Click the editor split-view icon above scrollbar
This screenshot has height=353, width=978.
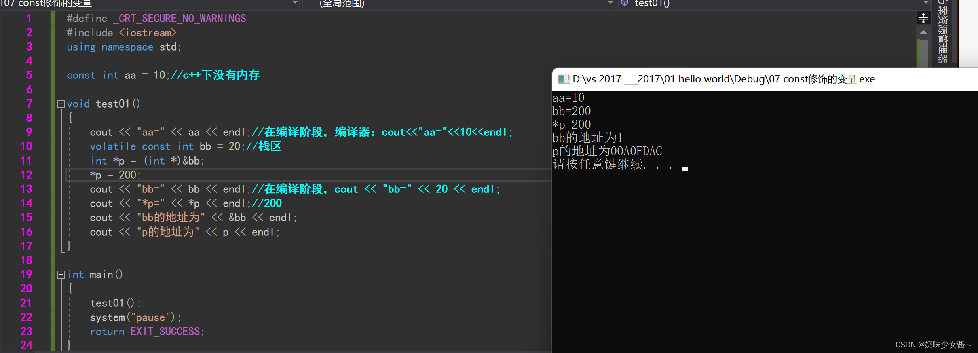point(923,18)
